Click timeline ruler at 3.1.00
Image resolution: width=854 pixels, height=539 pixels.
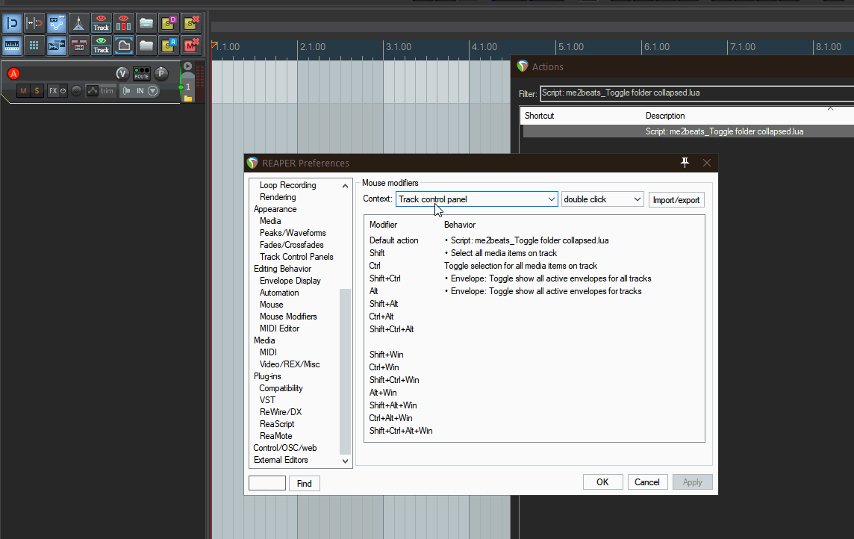tap(398, 47)
